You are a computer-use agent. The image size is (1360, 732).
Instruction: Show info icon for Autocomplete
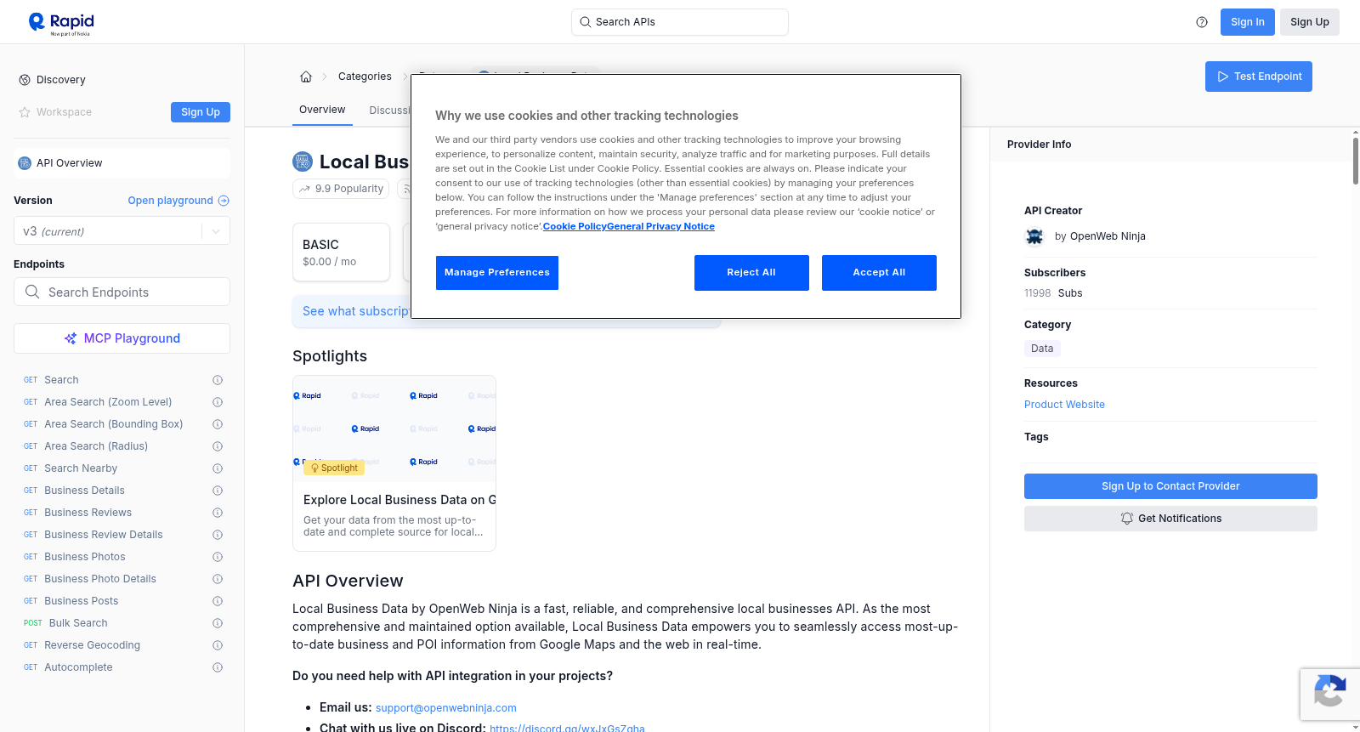(218, 667)
